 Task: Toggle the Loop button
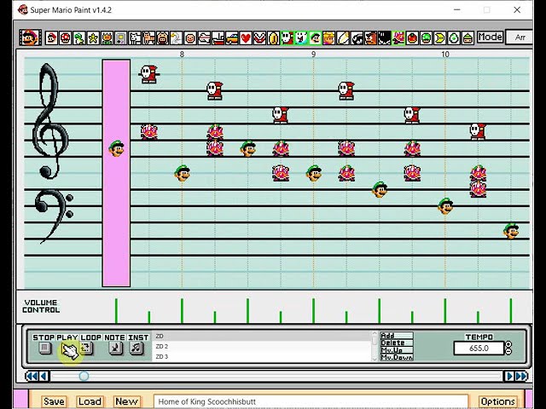click(86, 348)
